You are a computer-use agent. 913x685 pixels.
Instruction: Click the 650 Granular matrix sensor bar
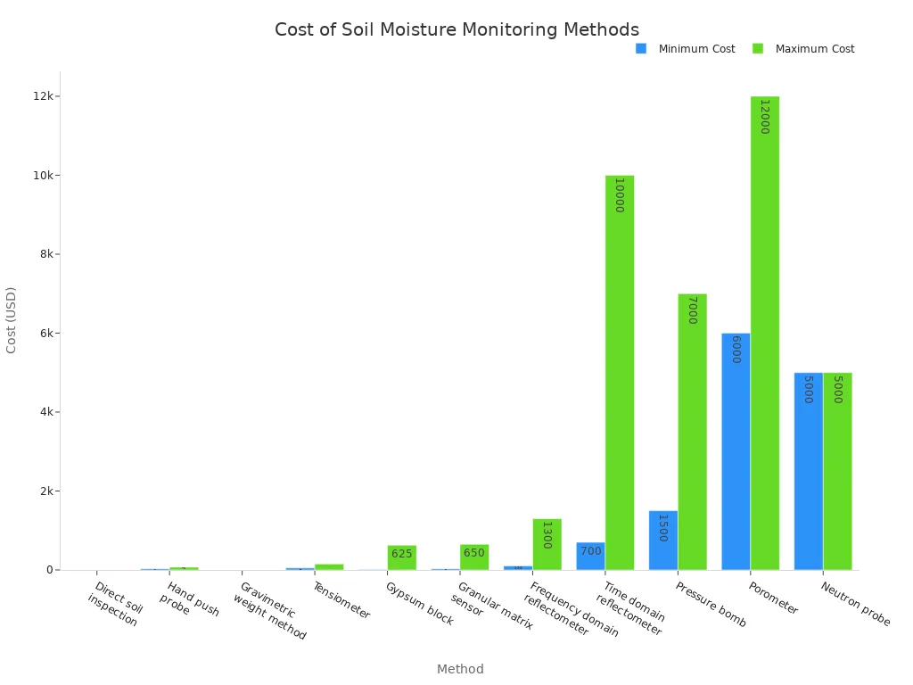click(x=473, y=557)
